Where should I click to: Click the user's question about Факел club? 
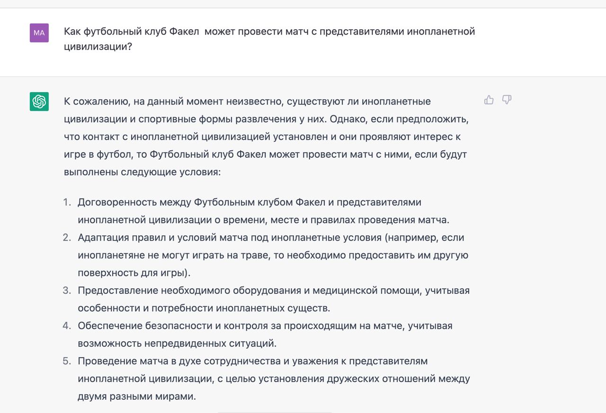(269, 39)
